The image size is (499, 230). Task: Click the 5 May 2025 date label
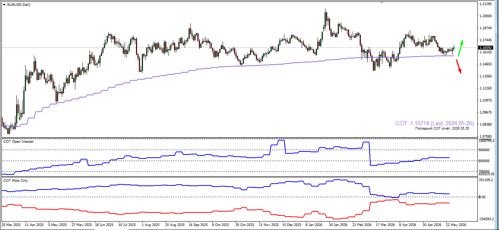coord(58,225)
